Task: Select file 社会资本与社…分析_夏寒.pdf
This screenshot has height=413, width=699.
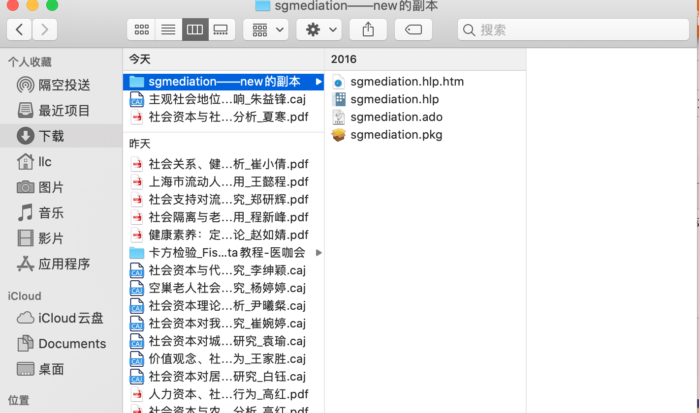Action: point(223,117)
